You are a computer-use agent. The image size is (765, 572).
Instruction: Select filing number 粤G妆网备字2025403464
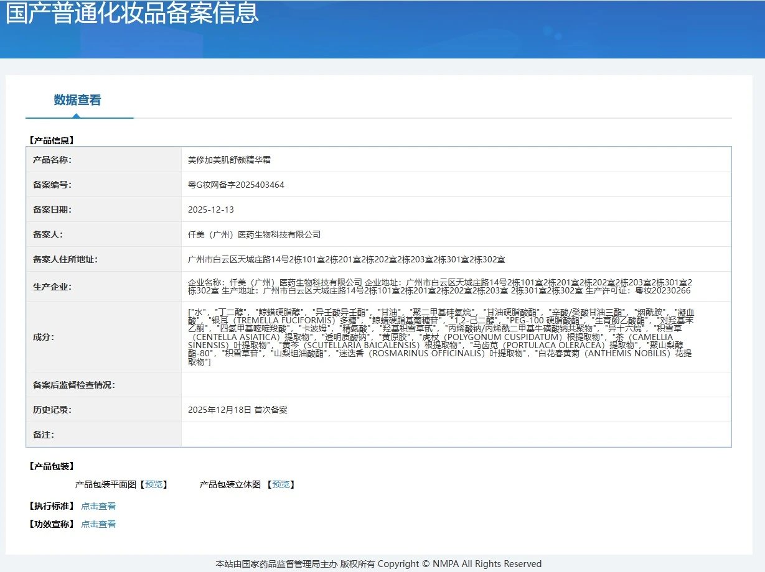(x=236, y=185)
